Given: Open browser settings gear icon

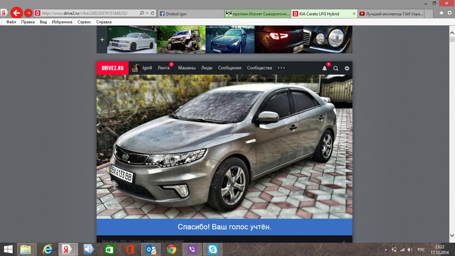Looking at the screenshot, I should tap(449, 13).
